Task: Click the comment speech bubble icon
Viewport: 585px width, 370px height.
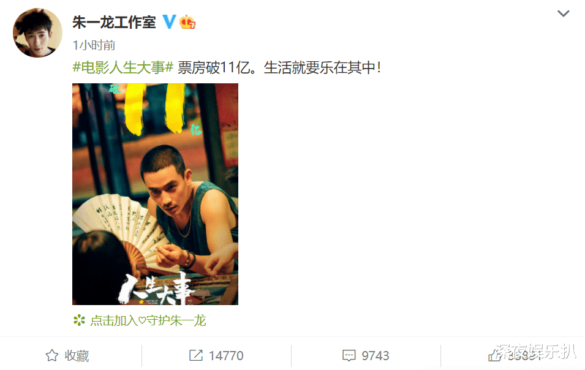Action: [x=349, y=356]
